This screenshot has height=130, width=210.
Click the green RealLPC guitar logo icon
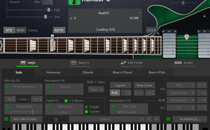click(74, 2)
